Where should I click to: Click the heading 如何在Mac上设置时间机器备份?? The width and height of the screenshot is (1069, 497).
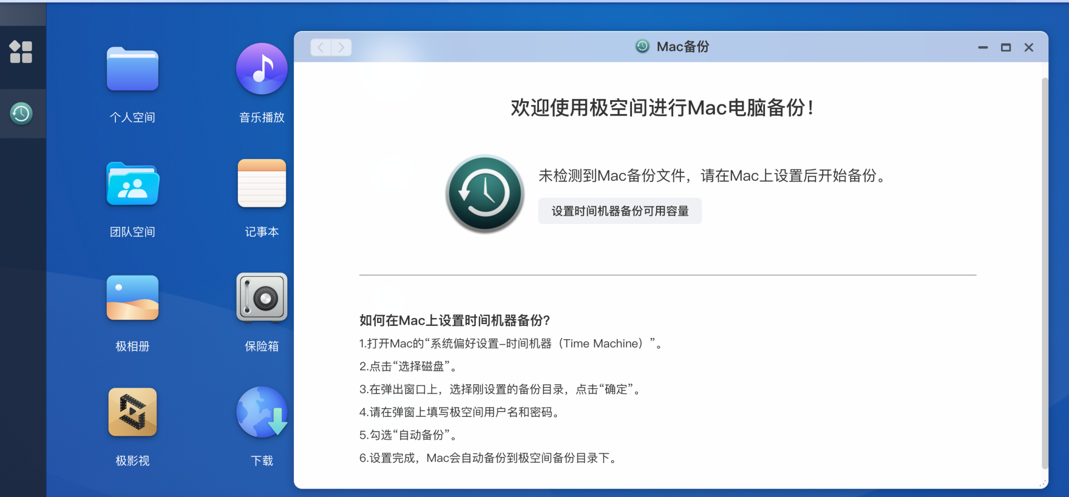(455, 320)
